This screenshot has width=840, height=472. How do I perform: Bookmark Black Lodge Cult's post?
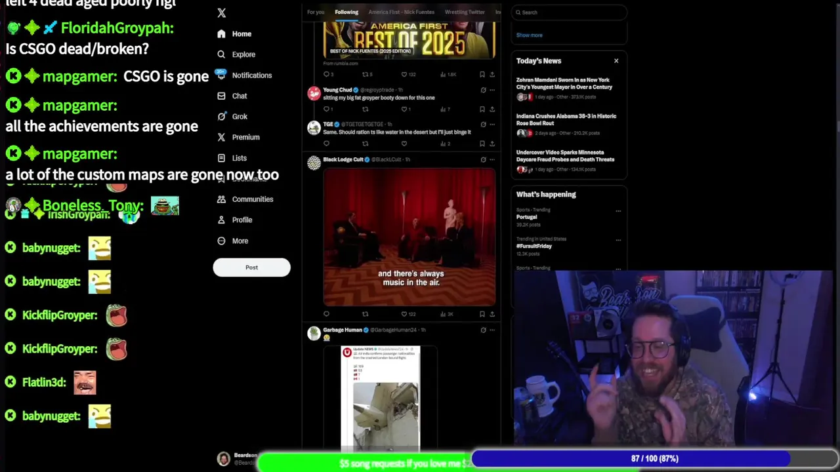coord(482,314)
